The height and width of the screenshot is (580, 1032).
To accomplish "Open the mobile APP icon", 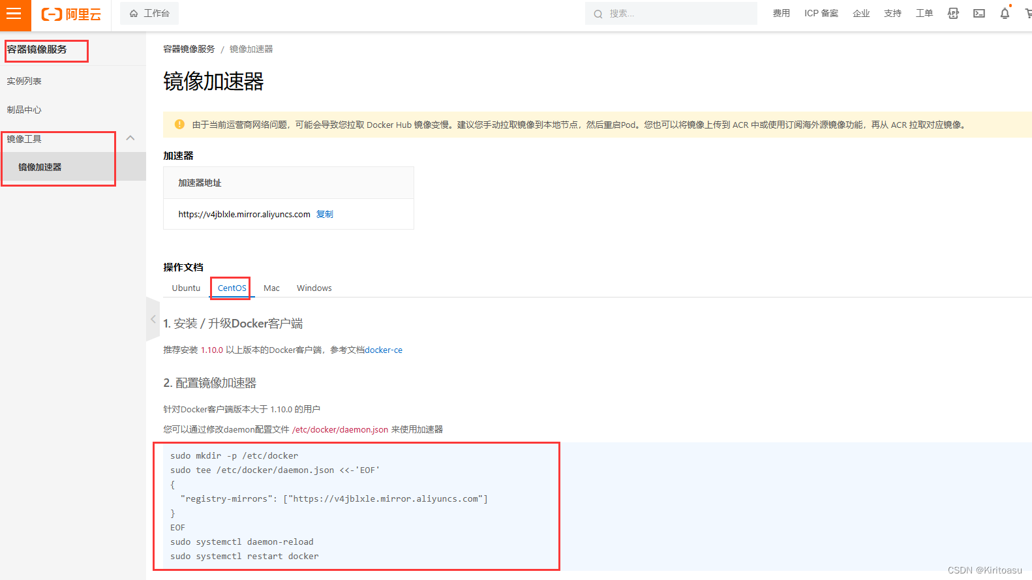I will (953, 13).
